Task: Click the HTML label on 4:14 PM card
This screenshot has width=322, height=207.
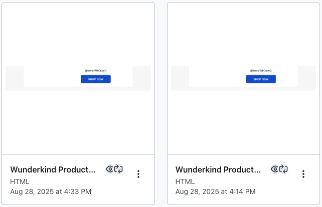Action: (x=185, y=181)
